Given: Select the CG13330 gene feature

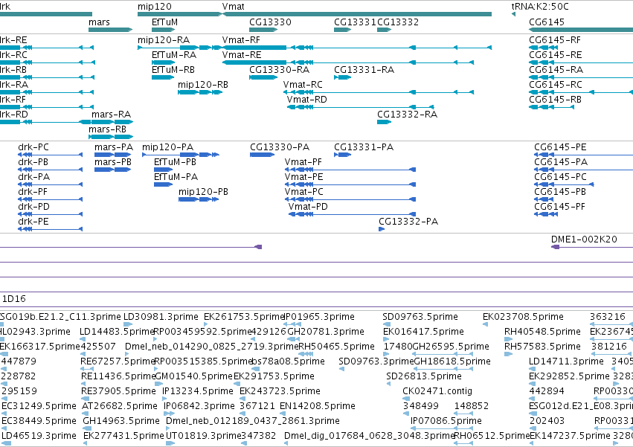Looking at the screenshot, I should click(263, 30).
